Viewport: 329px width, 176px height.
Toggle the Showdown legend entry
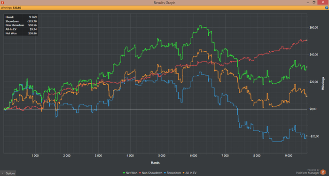[172, 173]
